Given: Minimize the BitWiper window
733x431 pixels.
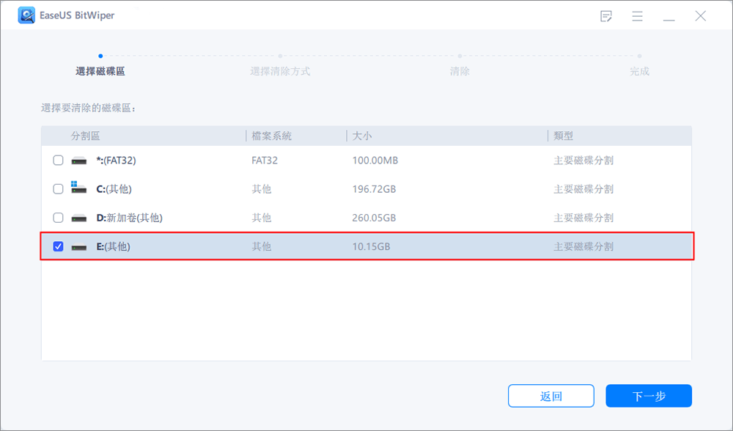Looking at the screenshot, I should pos(669,16).
